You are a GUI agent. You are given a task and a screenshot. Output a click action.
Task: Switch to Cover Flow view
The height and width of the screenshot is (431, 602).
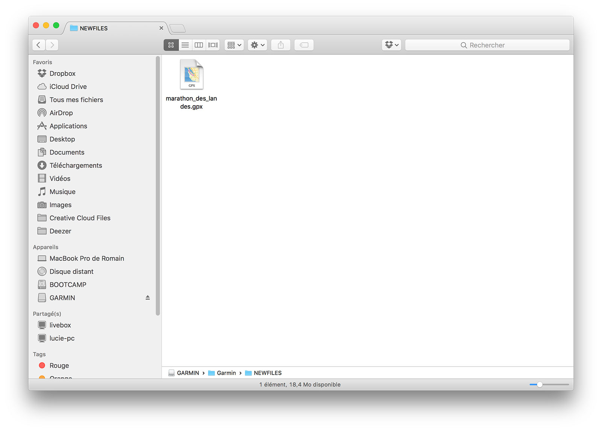(x=213, y=45)
